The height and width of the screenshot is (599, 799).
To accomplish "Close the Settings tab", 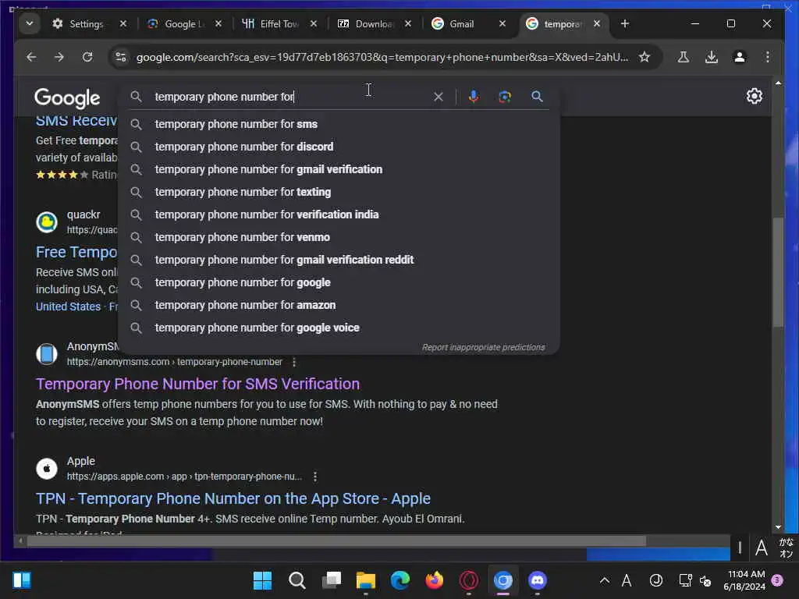I will (x=123, y=24).
